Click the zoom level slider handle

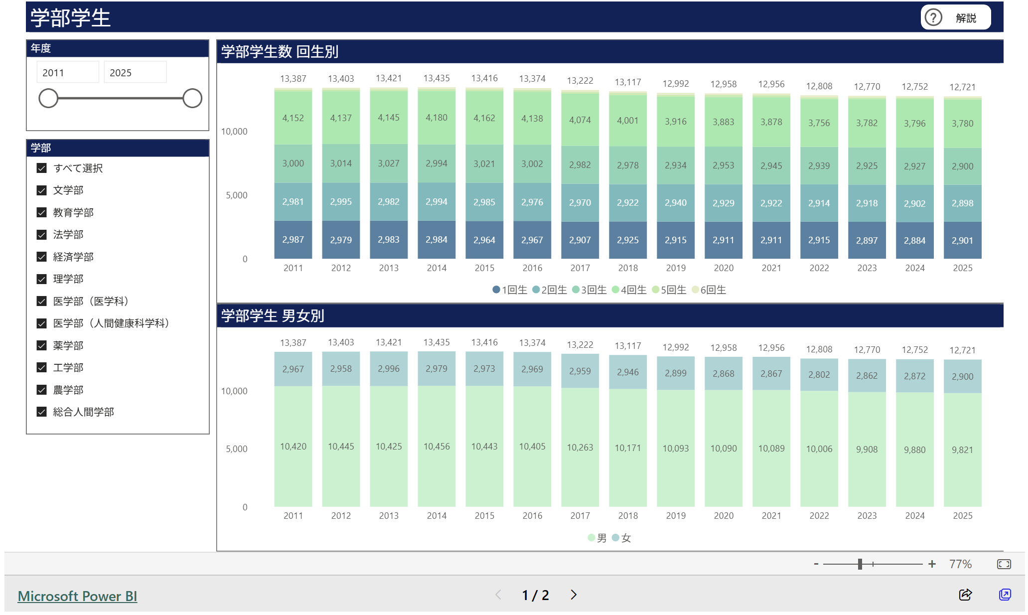tap(861, 564)
